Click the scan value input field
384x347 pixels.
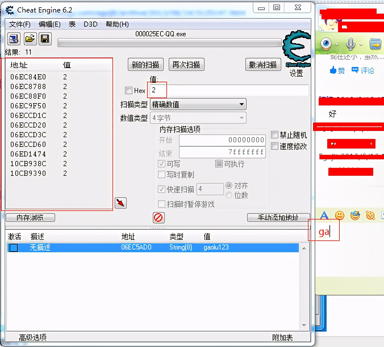(x=229, y=90)
